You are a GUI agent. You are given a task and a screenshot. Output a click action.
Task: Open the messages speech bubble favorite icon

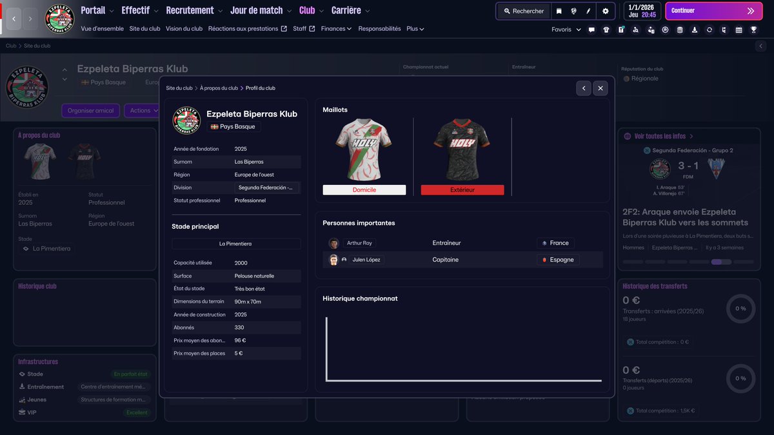point(591,30)
